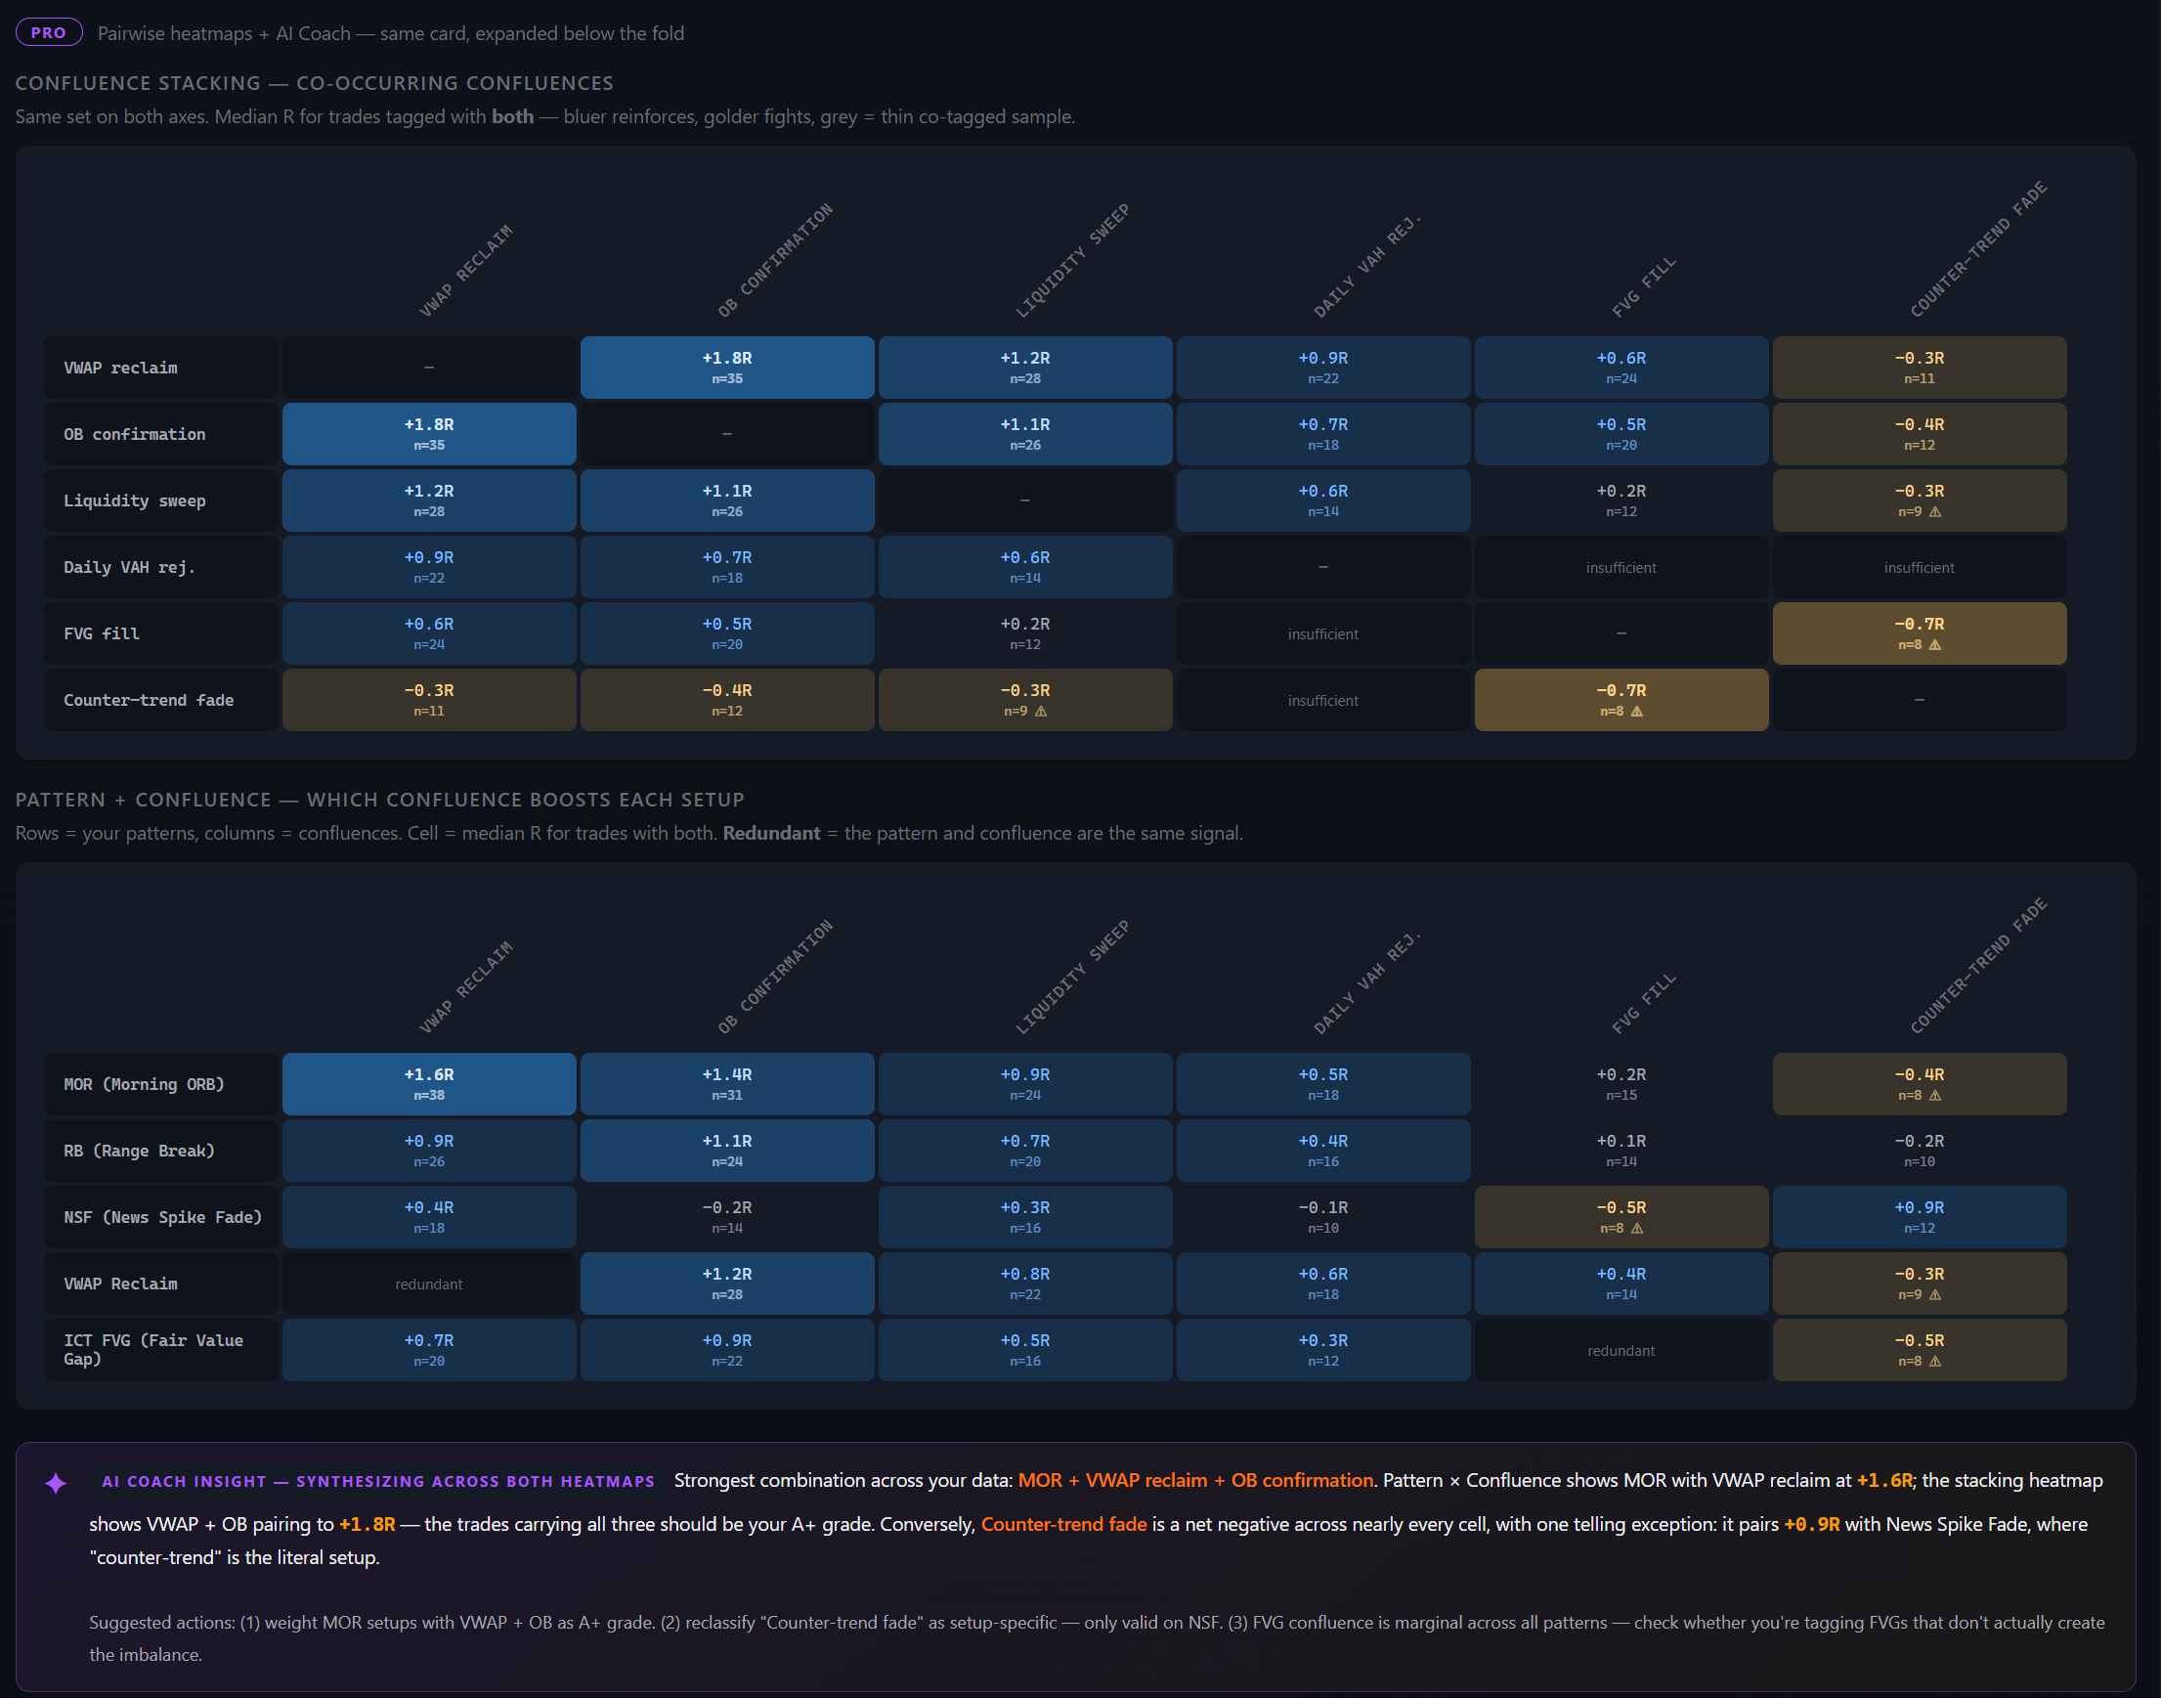The image size is (2161, 1698).
Task: Click insufficient cell in Daily VAH rej. row, Counter-trend fade column
Action: pyautogui.click(x=1921, y=568)
